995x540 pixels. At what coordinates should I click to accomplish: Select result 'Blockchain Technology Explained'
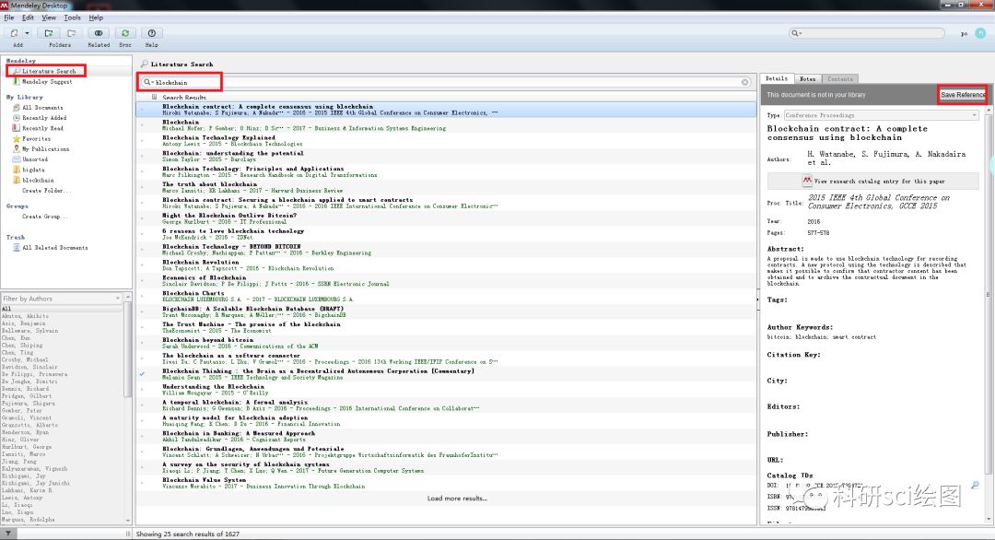click(x=446, y=140)
